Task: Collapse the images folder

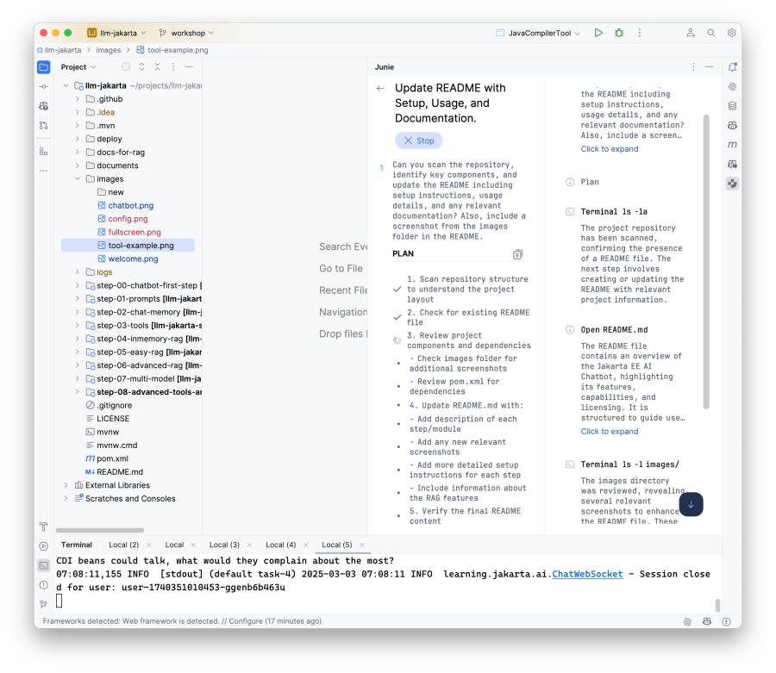Action: [78, 179]
